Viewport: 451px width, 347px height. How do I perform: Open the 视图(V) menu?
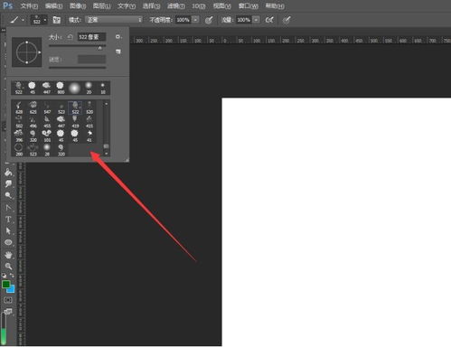coord(222,6)
